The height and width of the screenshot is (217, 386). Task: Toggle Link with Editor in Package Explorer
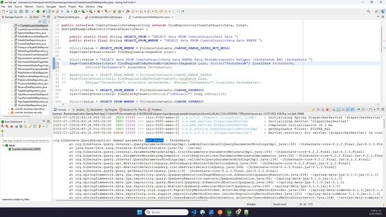45,22
